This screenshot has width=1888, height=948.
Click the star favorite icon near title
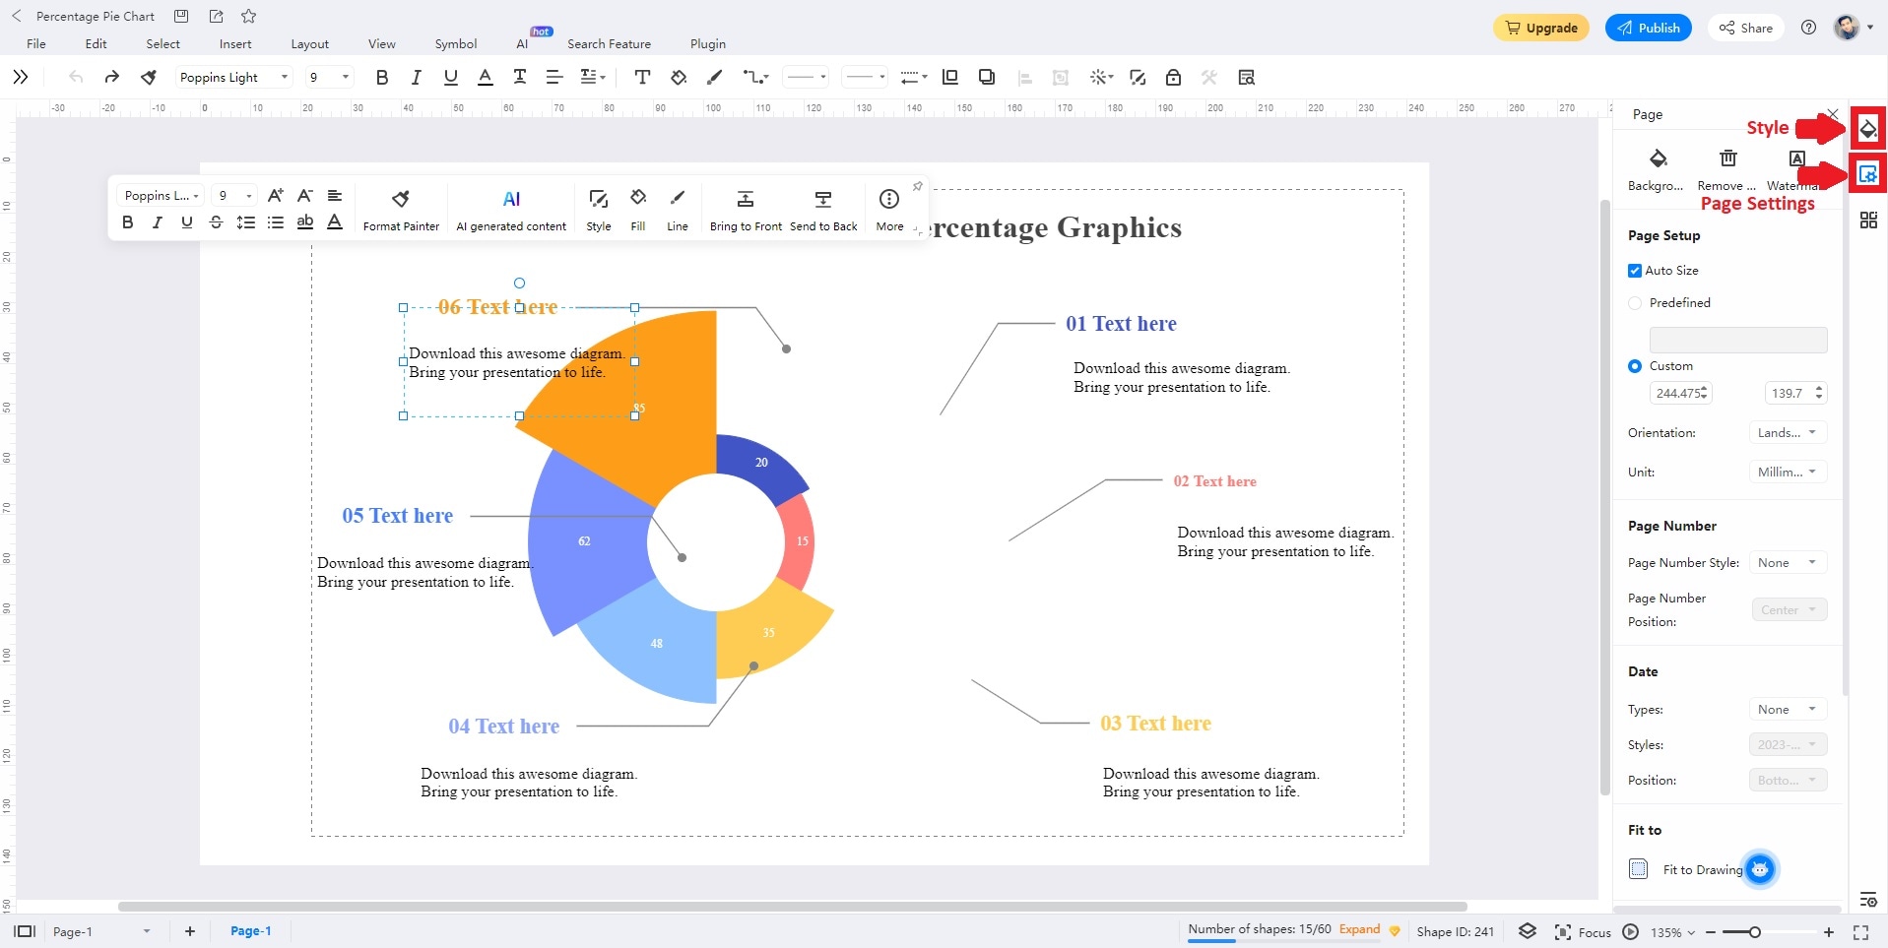point(248,16)
